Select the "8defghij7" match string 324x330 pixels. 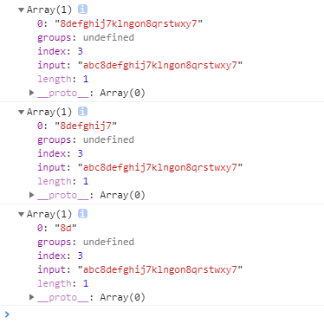pyautogui.click(x=86, y=126)
